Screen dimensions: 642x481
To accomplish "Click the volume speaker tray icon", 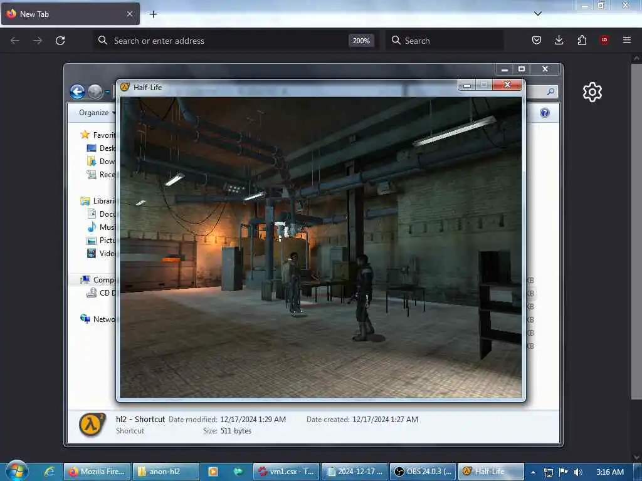I will click(578, 472).
